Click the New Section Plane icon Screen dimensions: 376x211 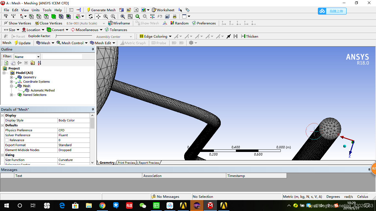click(121, 10)
